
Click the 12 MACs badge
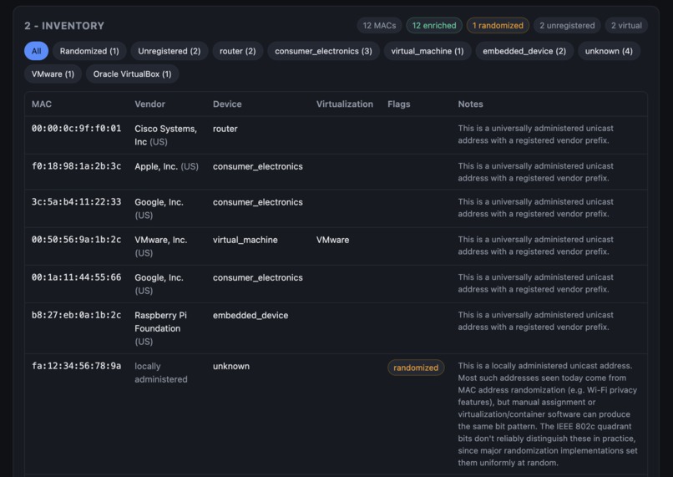(x=379, y=25)
